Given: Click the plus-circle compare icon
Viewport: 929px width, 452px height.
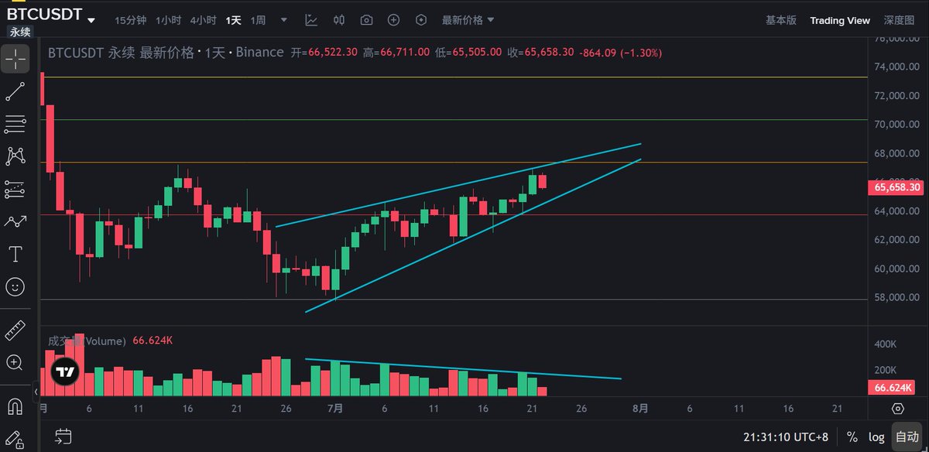Looking at the screenshot, I should pyautogui.click(x=393, y=20).
